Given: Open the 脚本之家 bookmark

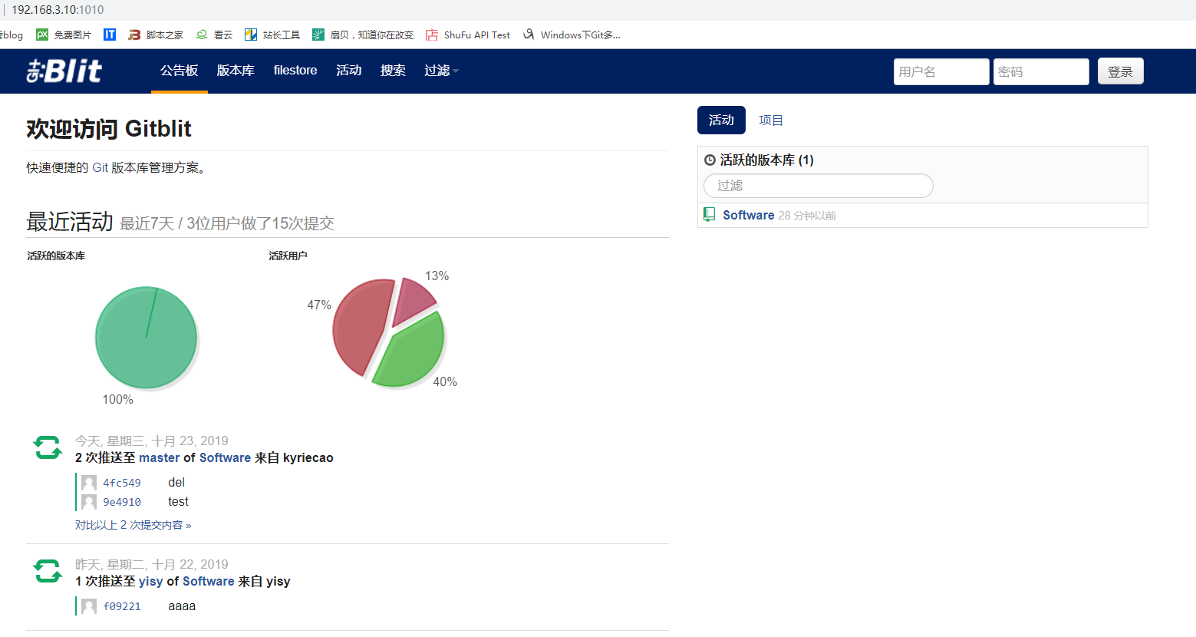Looking at the screenshot, I should coord(156,35).
